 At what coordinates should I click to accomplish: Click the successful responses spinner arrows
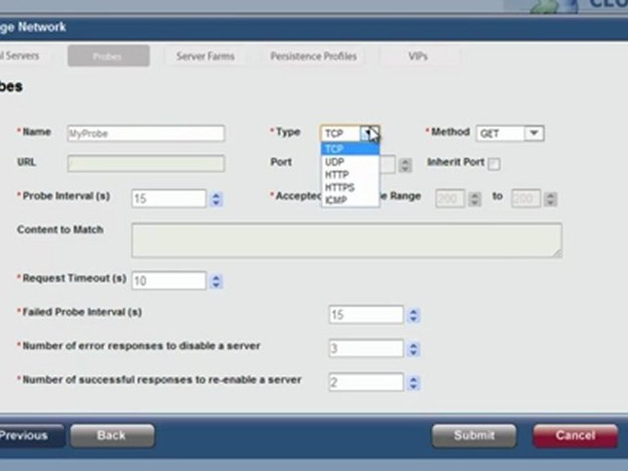point(413,383)
